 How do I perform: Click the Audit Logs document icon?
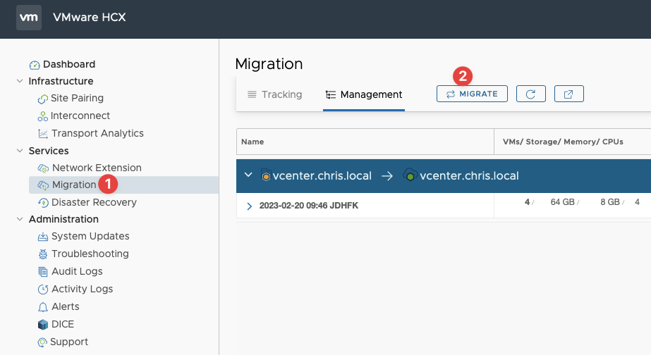tap(43, 272)
